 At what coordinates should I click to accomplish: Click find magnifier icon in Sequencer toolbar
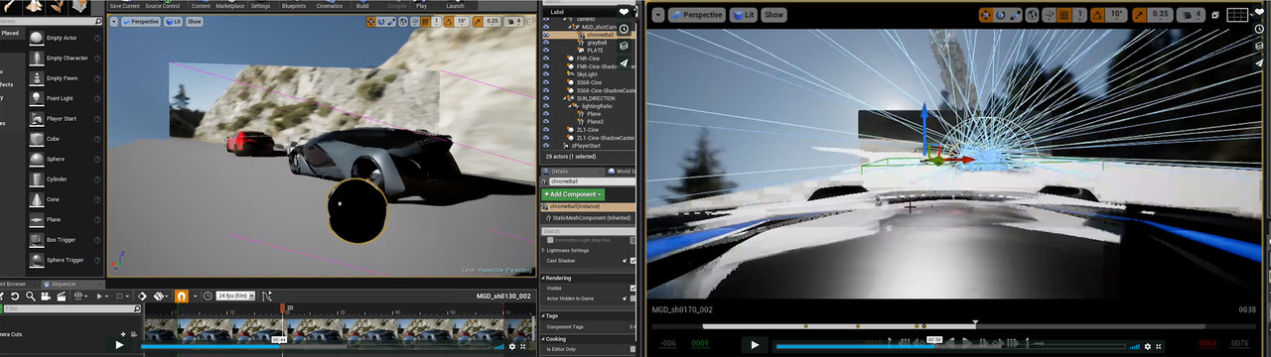[x=30, y=296]
